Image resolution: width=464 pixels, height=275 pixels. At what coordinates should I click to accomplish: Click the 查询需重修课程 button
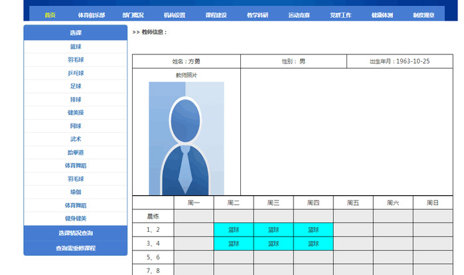pyautogui.click(x=76, y=248)
